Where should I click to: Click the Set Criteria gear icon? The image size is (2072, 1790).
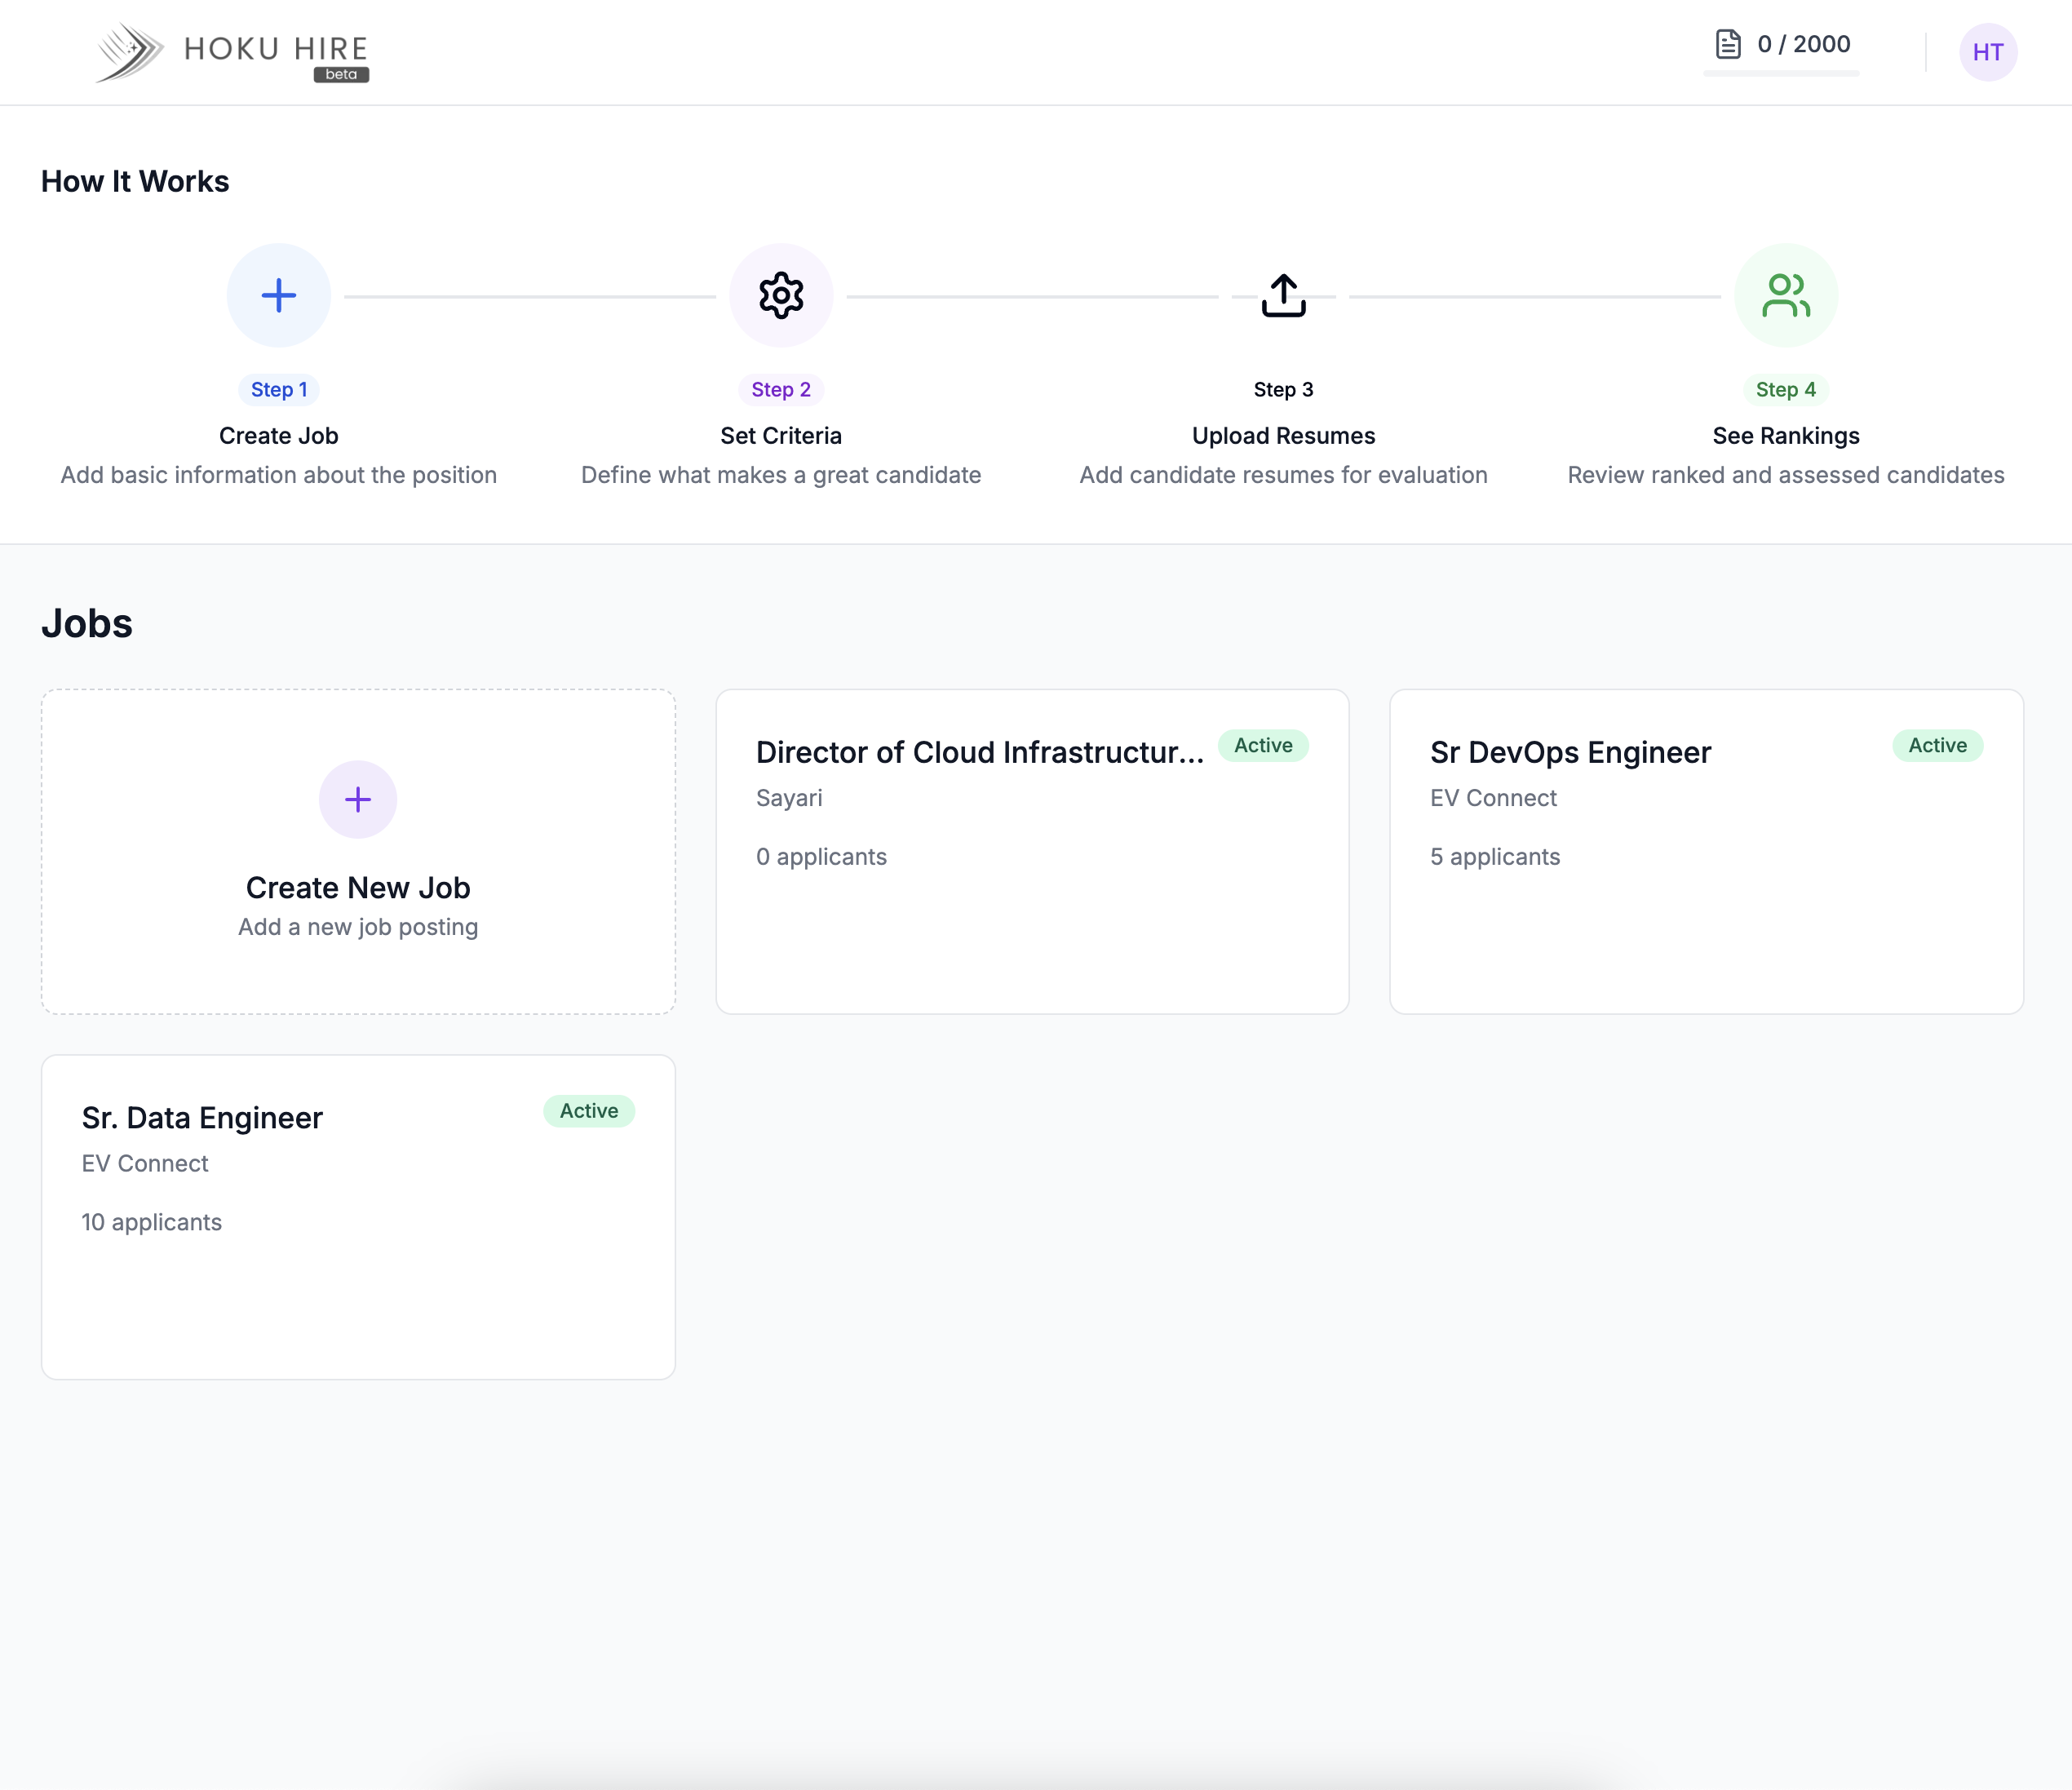tap(781, 295)
